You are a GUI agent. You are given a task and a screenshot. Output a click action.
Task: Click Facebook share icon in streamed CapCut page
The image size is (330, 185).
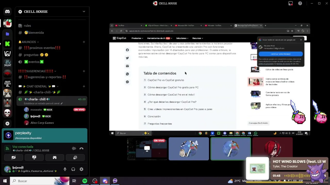click(127, 50)
